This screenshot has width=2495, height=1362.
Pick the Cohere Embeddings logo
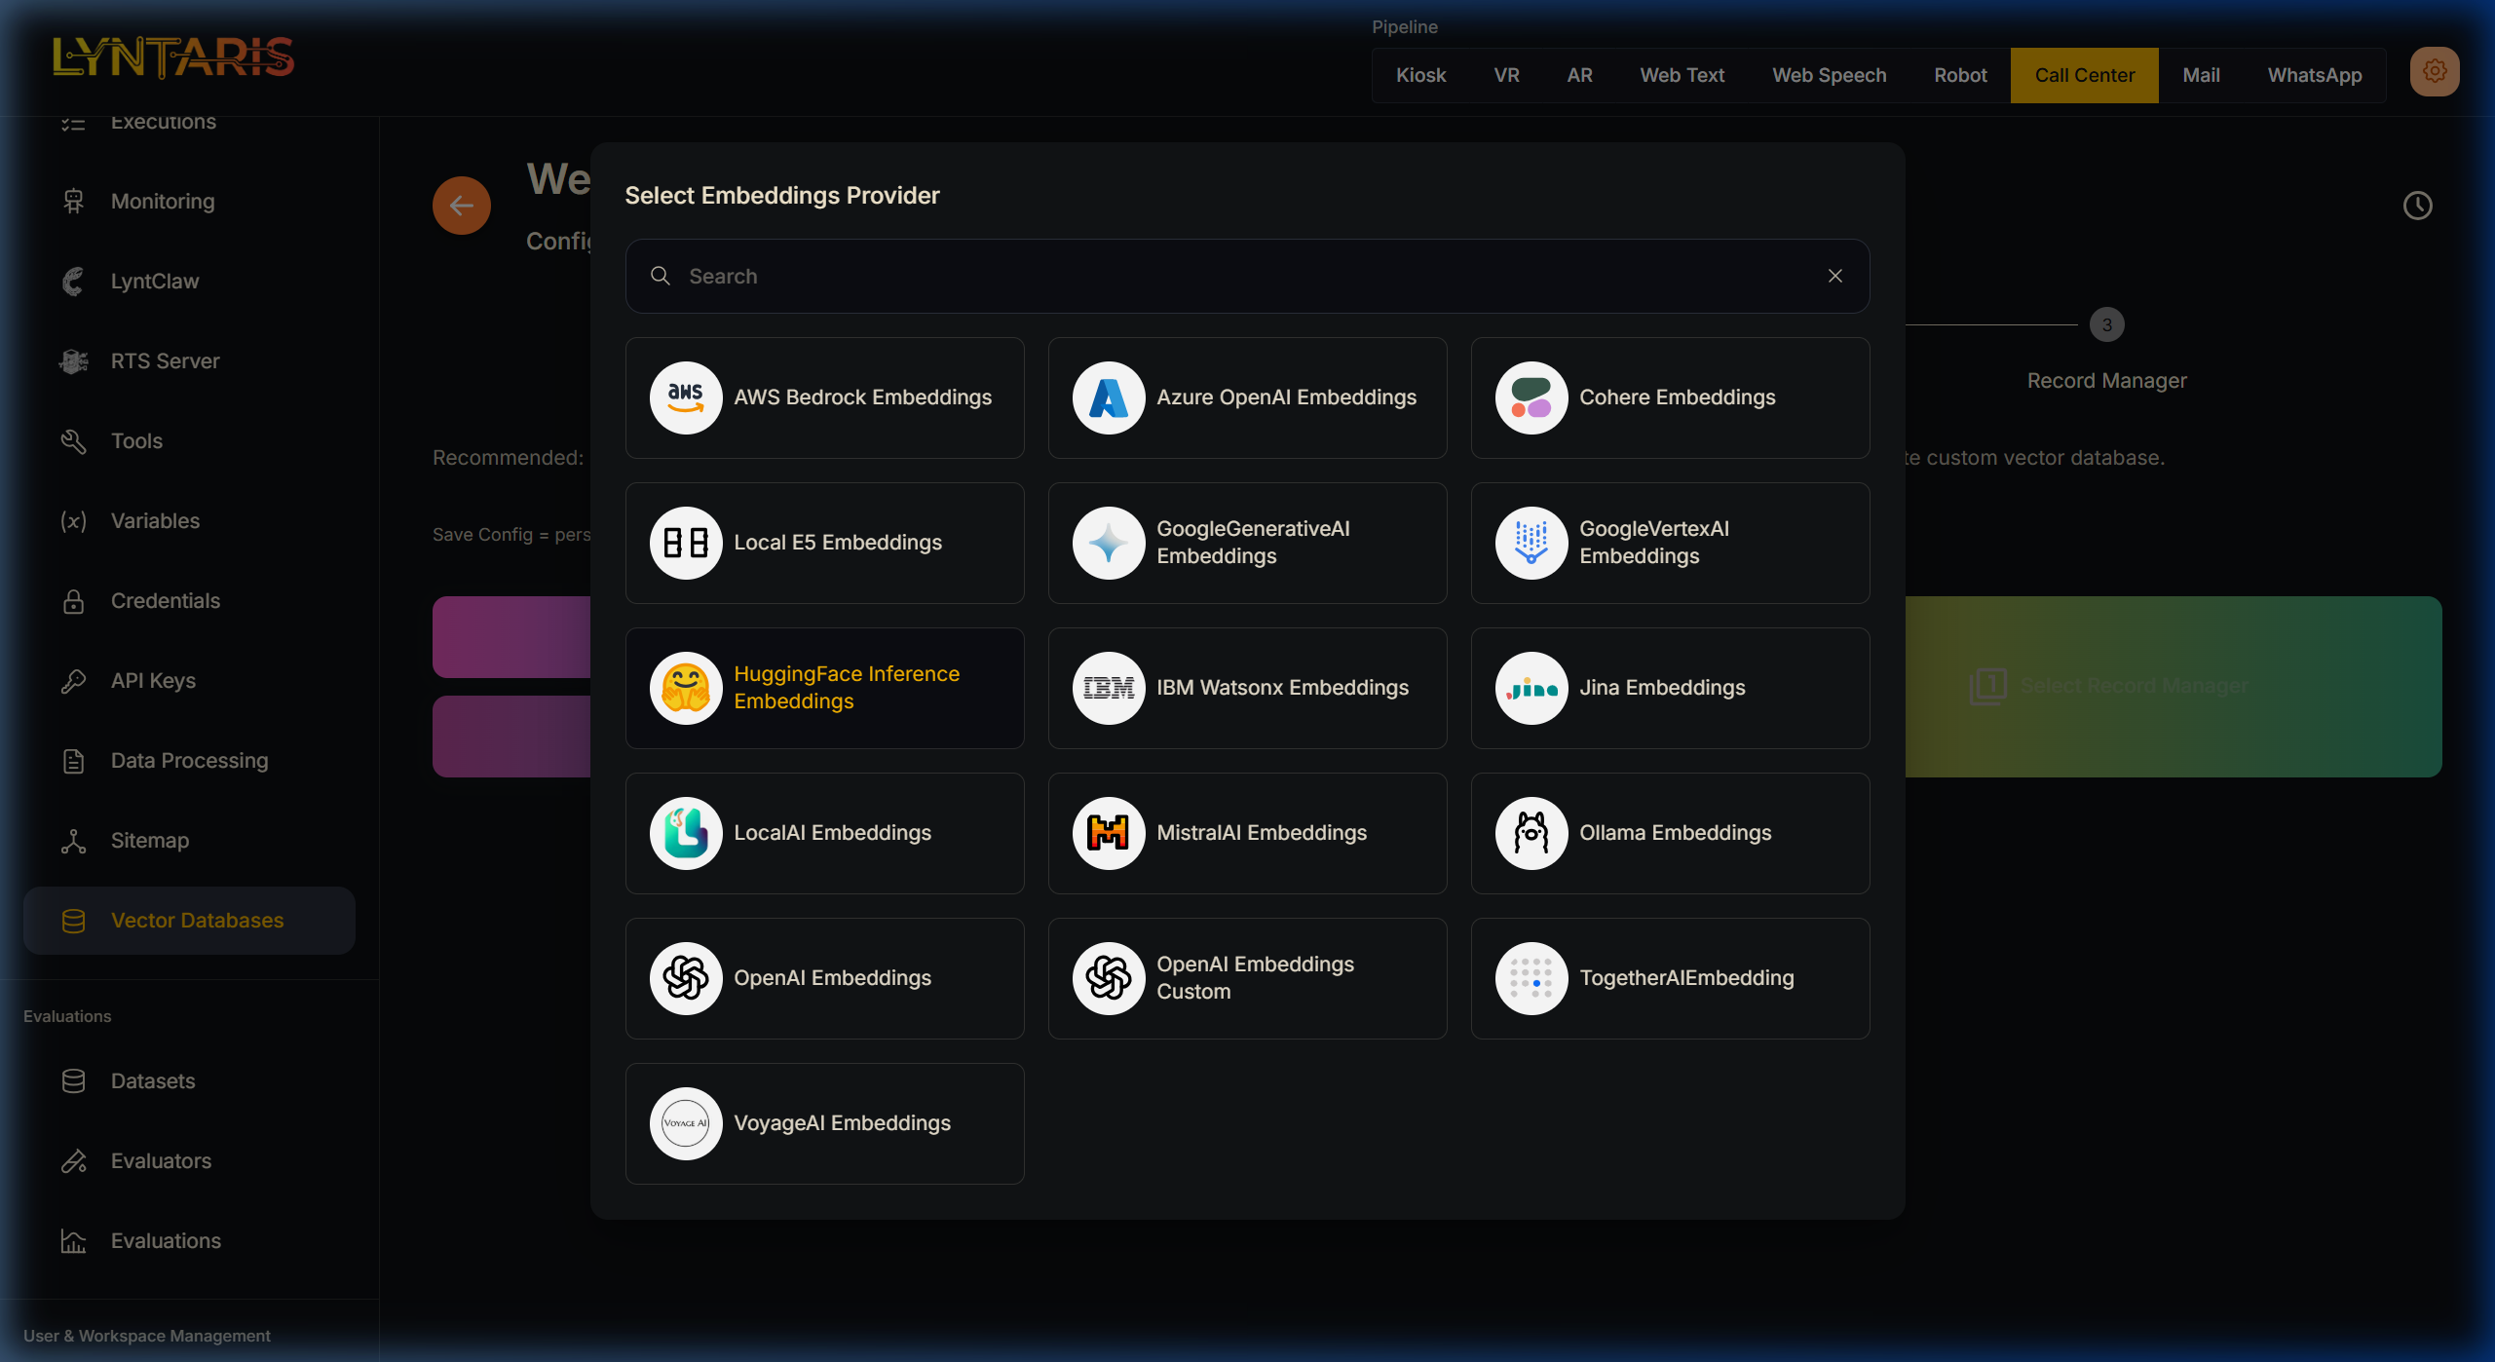click(x=1531, y=397)
